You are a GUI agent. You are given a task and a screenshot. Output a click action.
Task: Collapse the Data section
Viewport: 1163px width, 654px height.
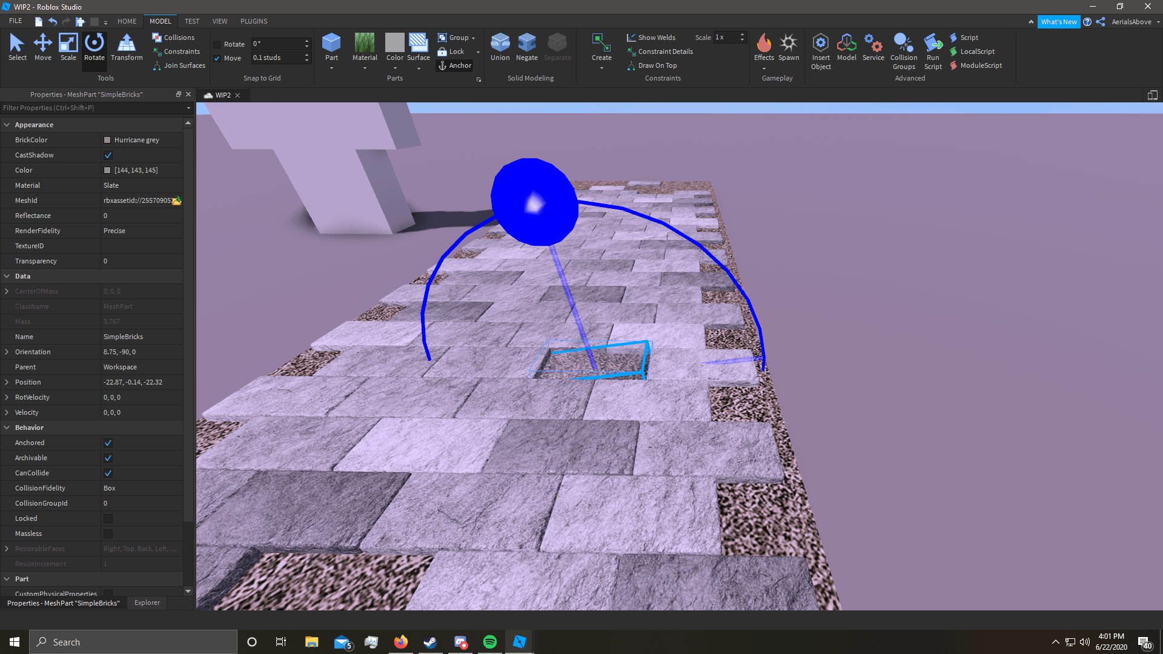click(7, 276)
